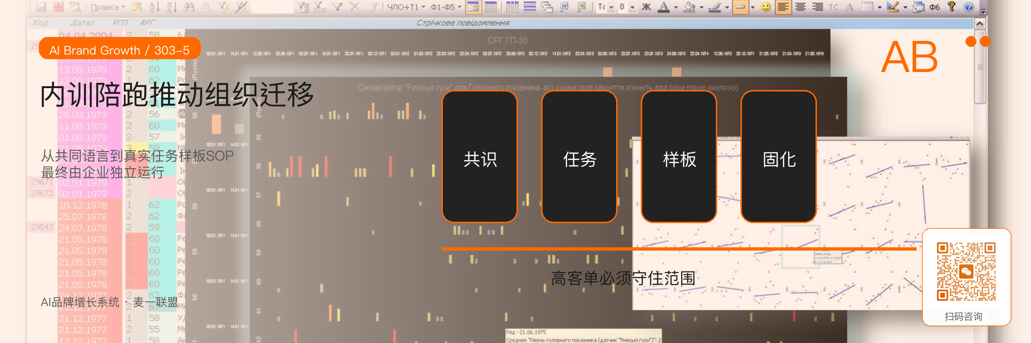Export to Excel spreadsheet icon
Screen dimensions: 1031x343
581,7
